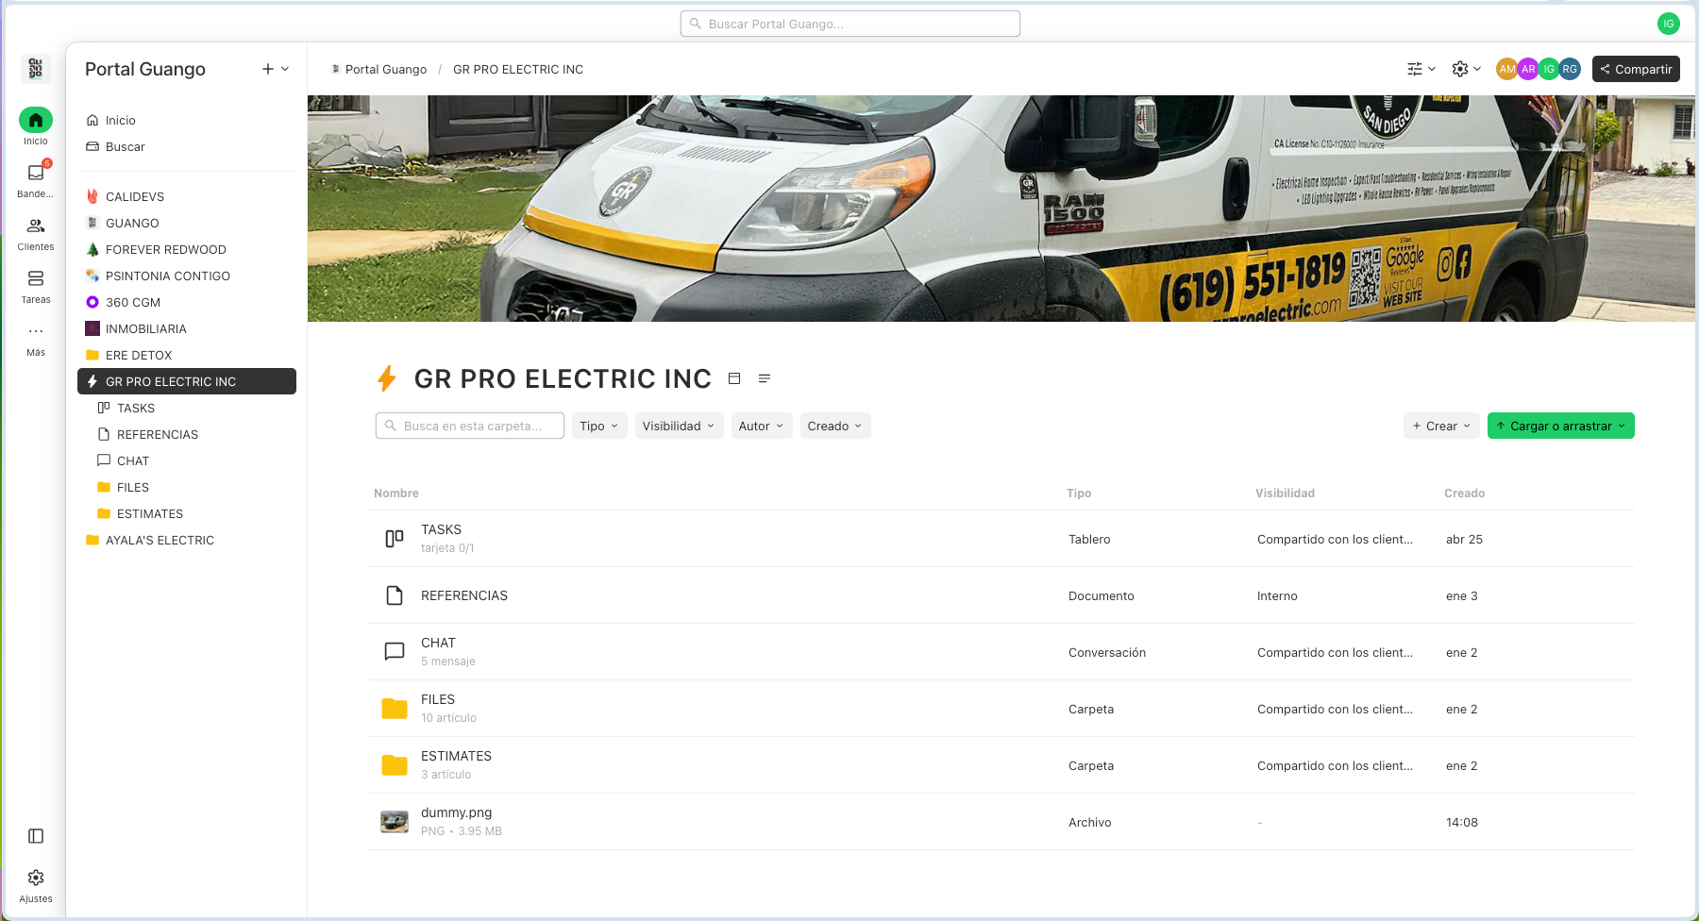Click the RG member avatar
Image resolution: width=1699 pixels, height=921 pixels.
tap(1570, 69)
